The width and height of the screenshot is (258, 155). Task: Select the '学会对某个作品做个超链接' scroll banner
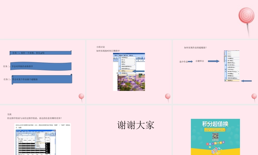(42, 79)
